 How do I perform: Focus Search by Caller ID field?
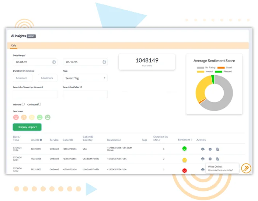pos(85,94)
